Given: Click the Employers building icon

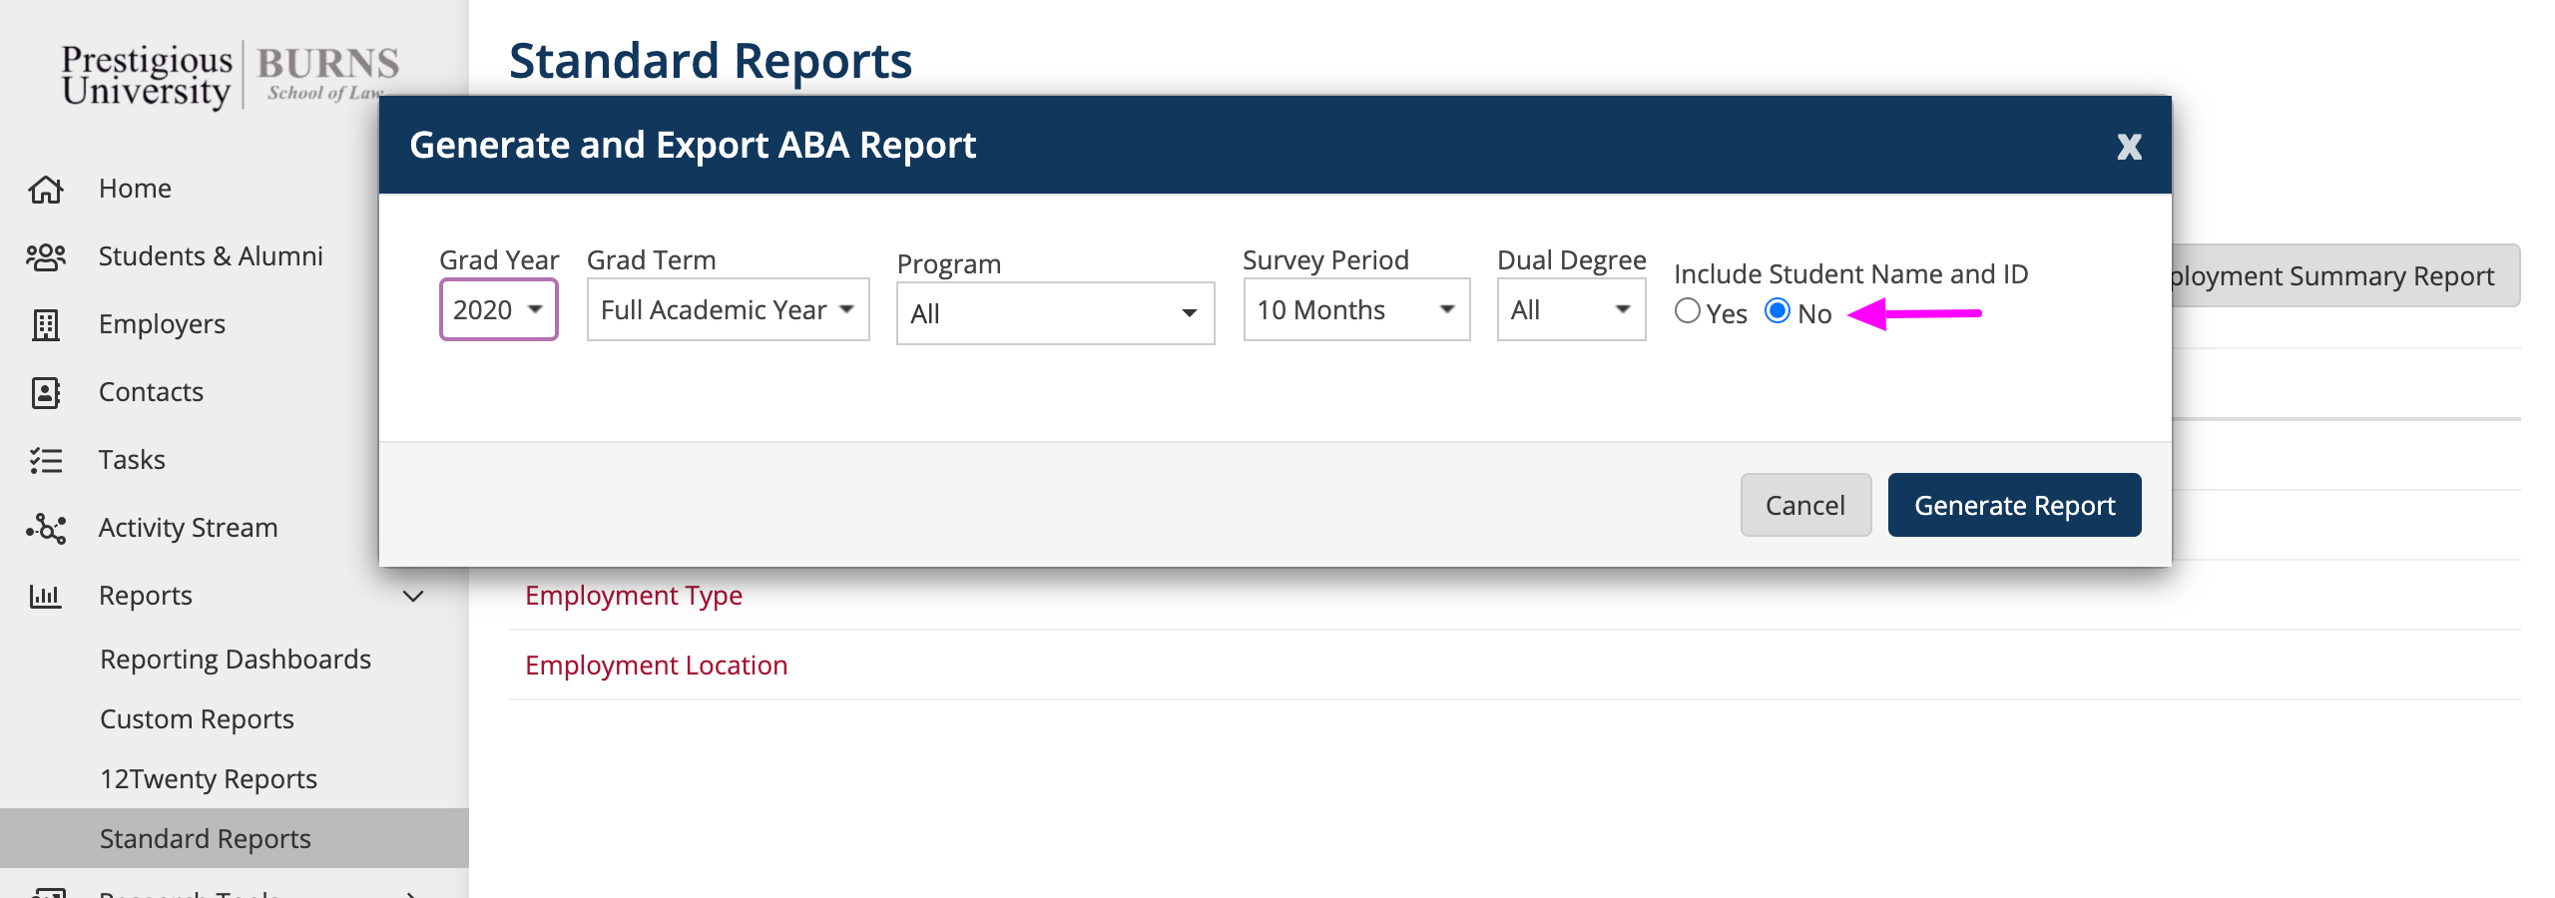Looking at the screenshot, I should click(46, 324).
